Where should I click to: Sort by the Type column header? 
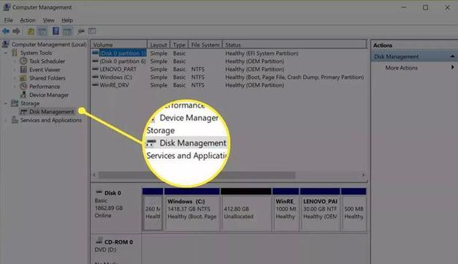(x=179, y=45)
